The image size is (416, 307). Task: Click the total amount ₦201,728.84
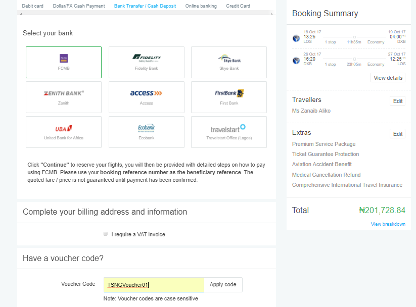point(382,210)
